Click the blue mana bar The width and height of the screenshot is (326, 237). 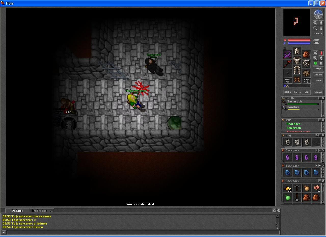click(x=299, y=43)
